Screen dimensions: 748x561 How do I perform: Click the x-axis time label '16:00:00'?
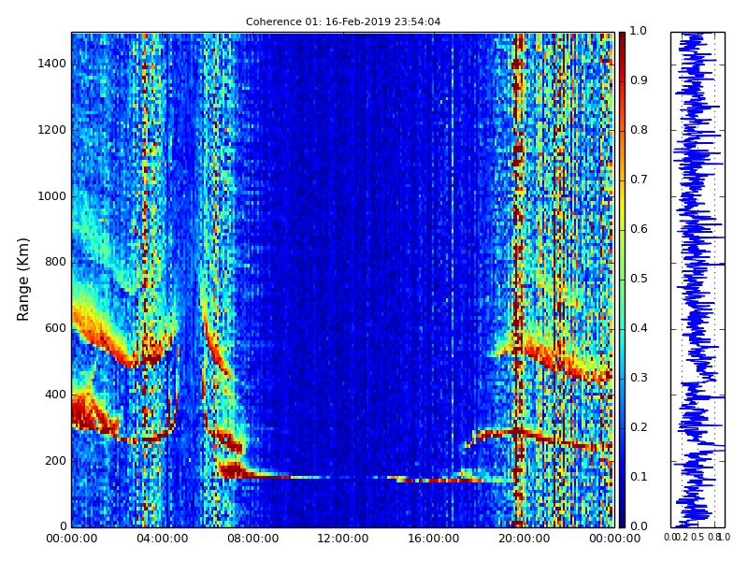pos(434,539)
